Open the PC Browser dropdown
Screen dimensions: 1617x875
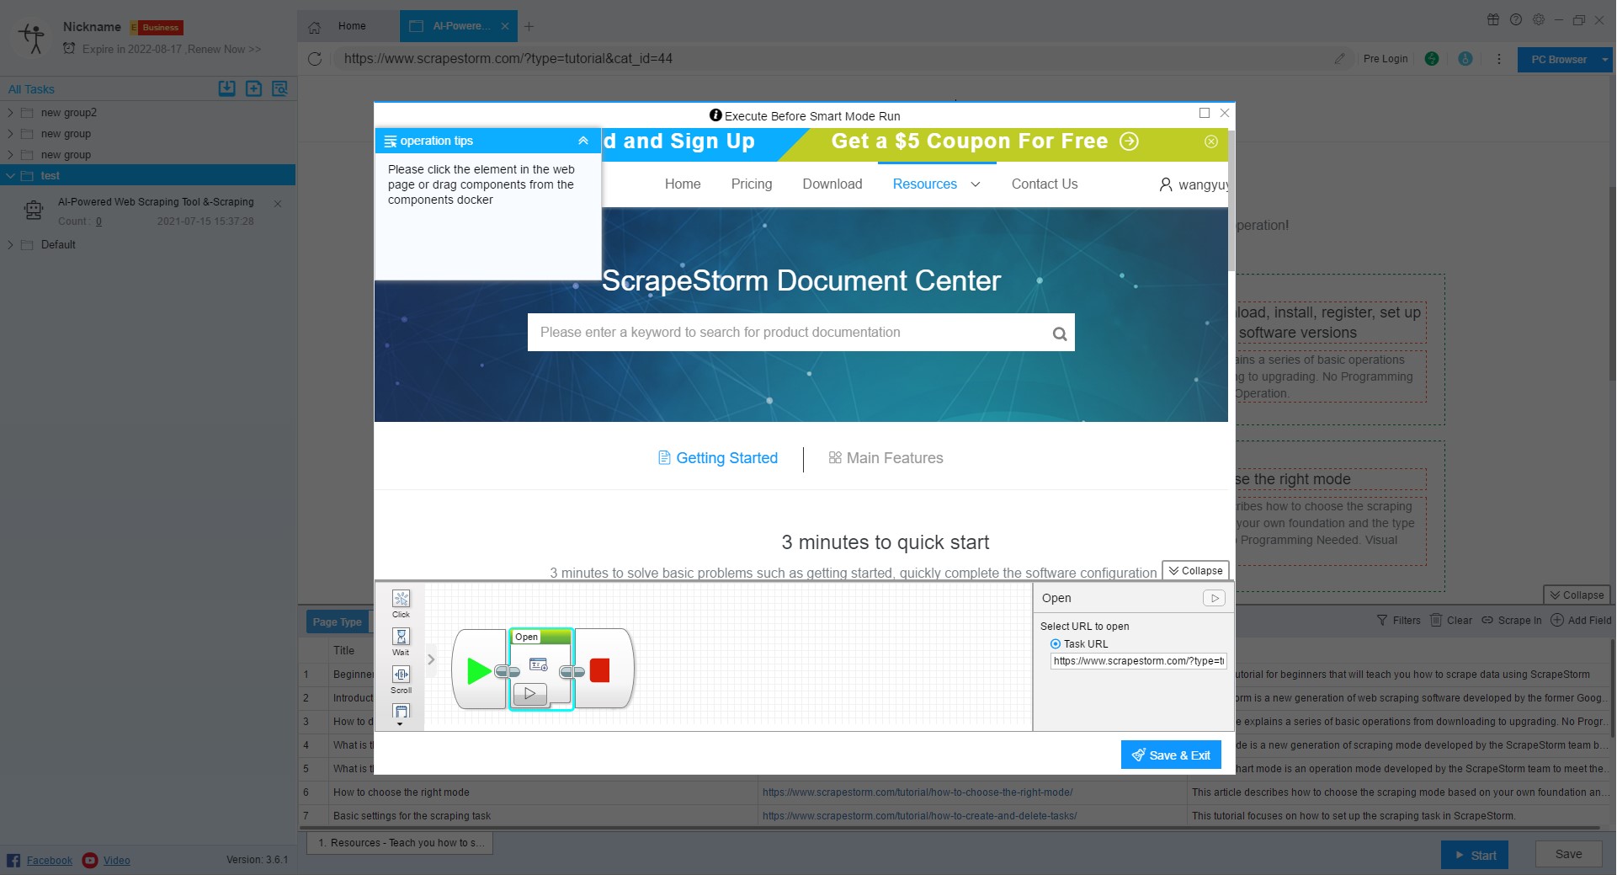(1604, 60)
